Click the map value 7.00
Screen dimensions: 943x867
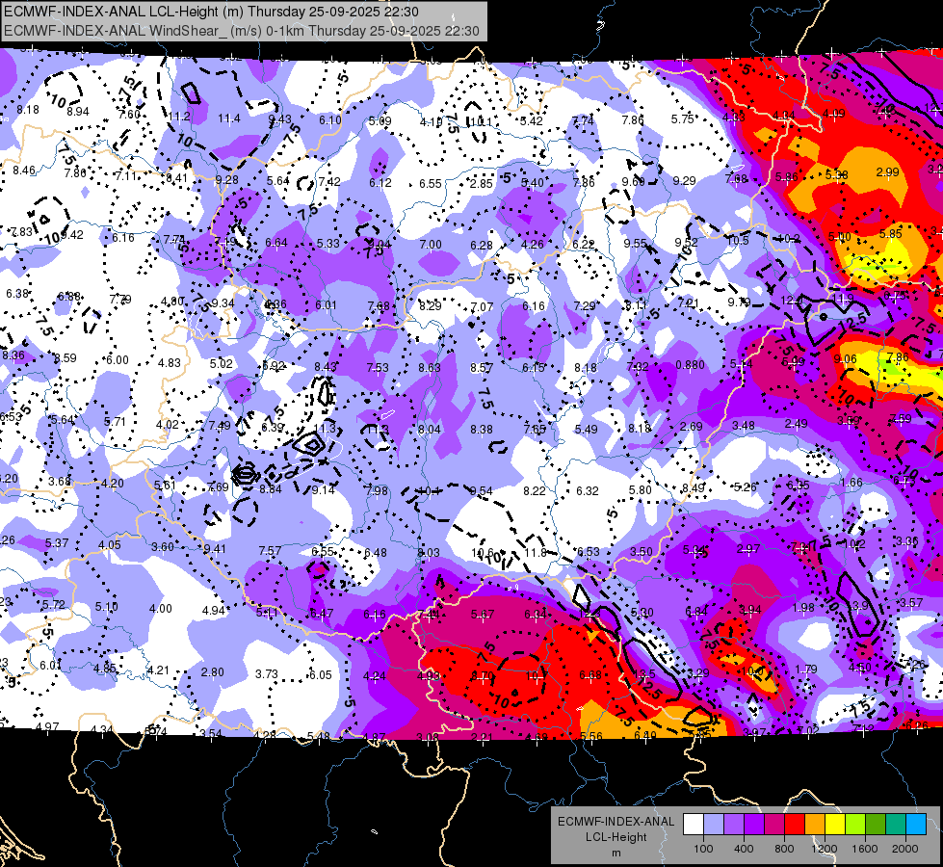[x=431, y=245]
